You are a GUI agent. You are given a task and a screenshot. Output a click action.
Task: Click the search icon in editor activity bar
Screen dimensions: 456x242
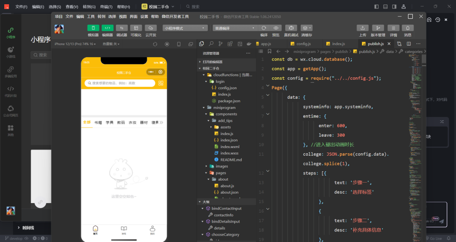211,44
